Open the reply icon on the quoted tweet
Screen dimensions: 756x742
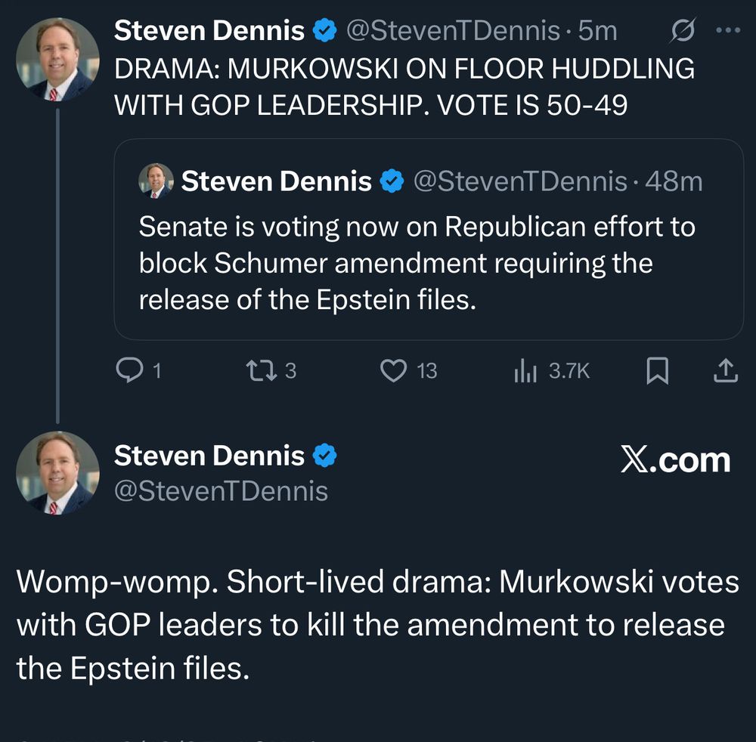coord(130,369)
